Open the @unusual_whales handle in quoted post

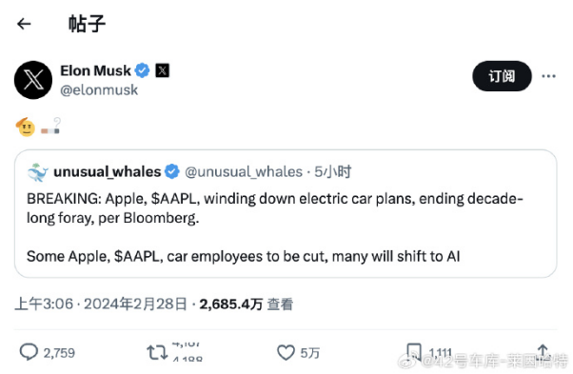tap(244, 171)
